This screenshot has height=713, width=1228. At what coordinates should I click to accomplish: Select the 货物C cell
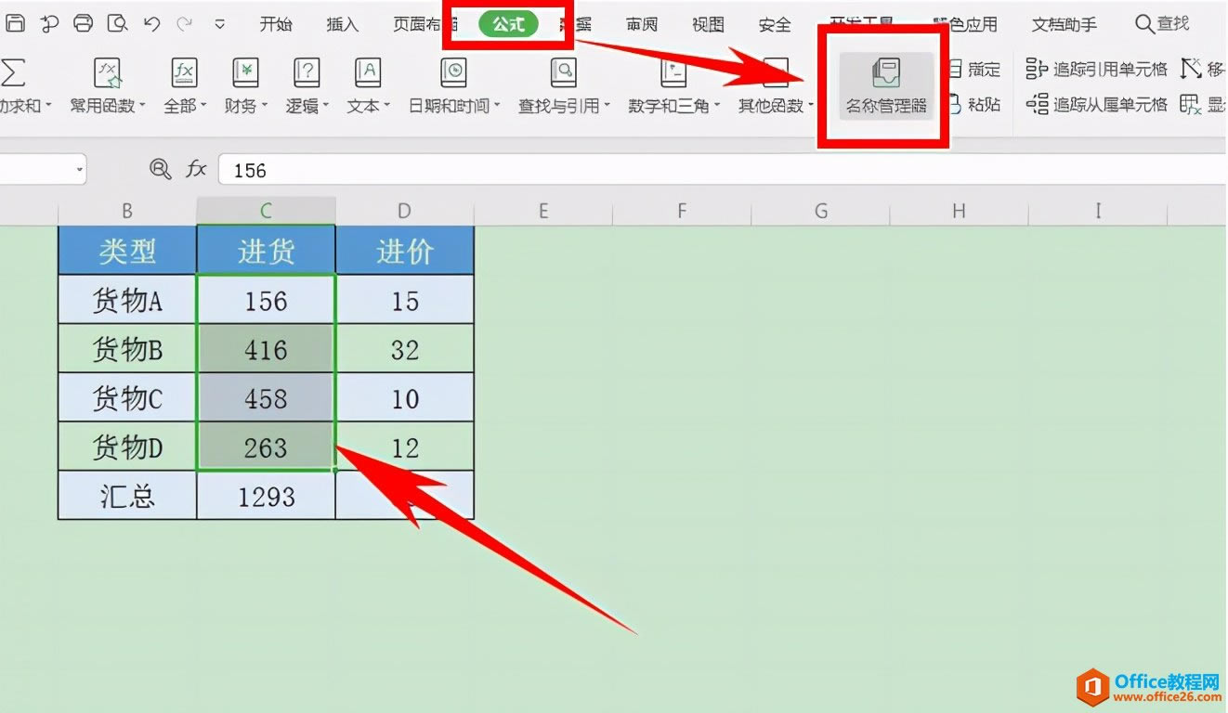127,397
